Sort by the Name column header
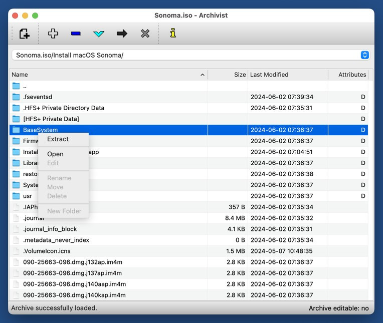Viewport: 383px width, 323px height. (108, 75)
